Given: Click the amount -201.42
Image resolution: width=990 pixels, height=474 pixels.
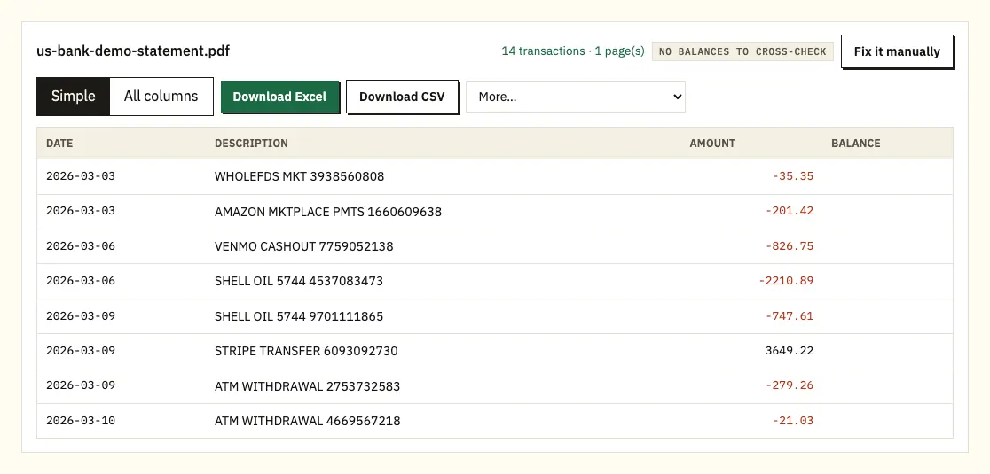Looking at the screenshot, I should pos(790,211).
